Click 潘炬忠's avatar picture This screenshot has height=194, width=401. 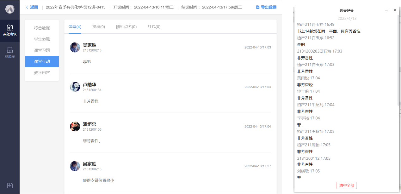(x=75, y=127)
